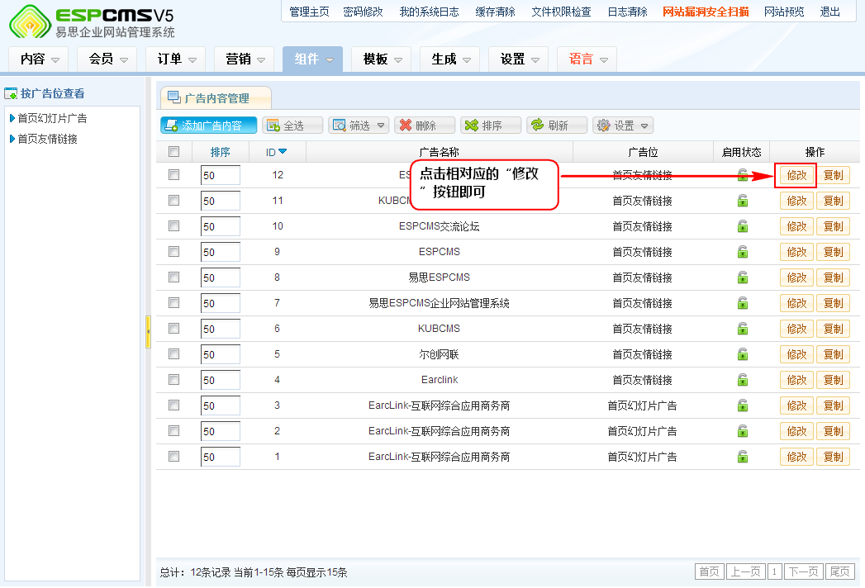Screen dimensions: 865x588
Task: Toggle lock icon of 易思ESPCMS row
Action: pyautogui.click(x=743, y=277)
